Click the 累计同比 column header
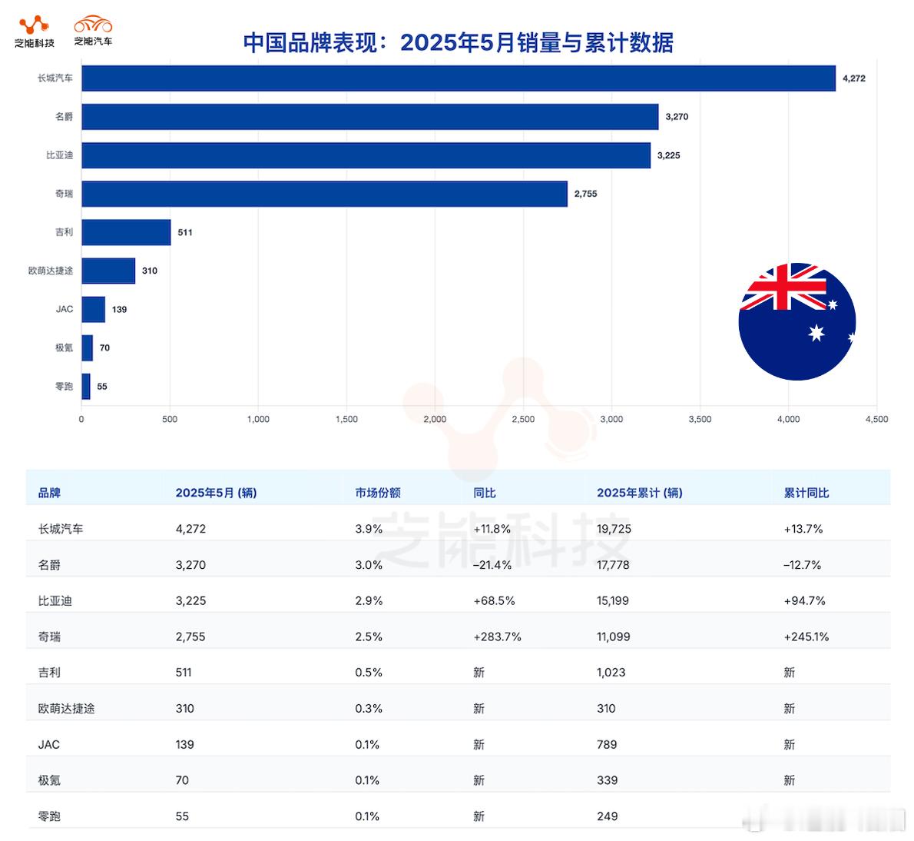The image size is (914, 841). tap(806, 493)
